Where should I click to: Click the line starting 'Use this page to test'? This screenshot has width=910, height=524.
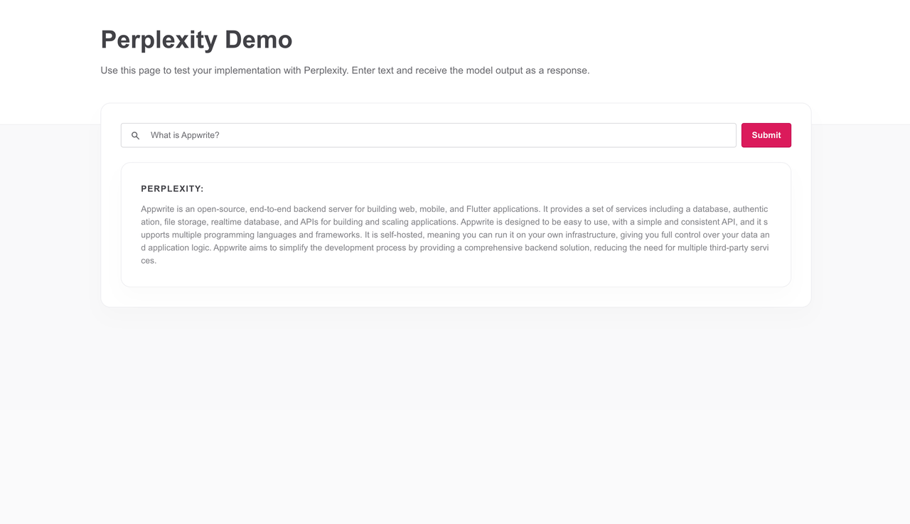(x=346, y=70)
